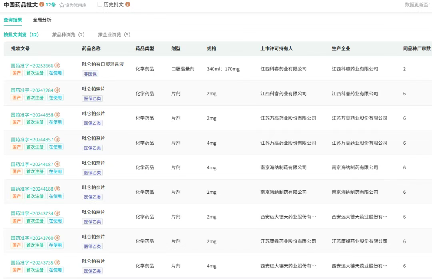Click the 非医保 tag under 吡仑帕奈口服混悬液

coord(90,74)
